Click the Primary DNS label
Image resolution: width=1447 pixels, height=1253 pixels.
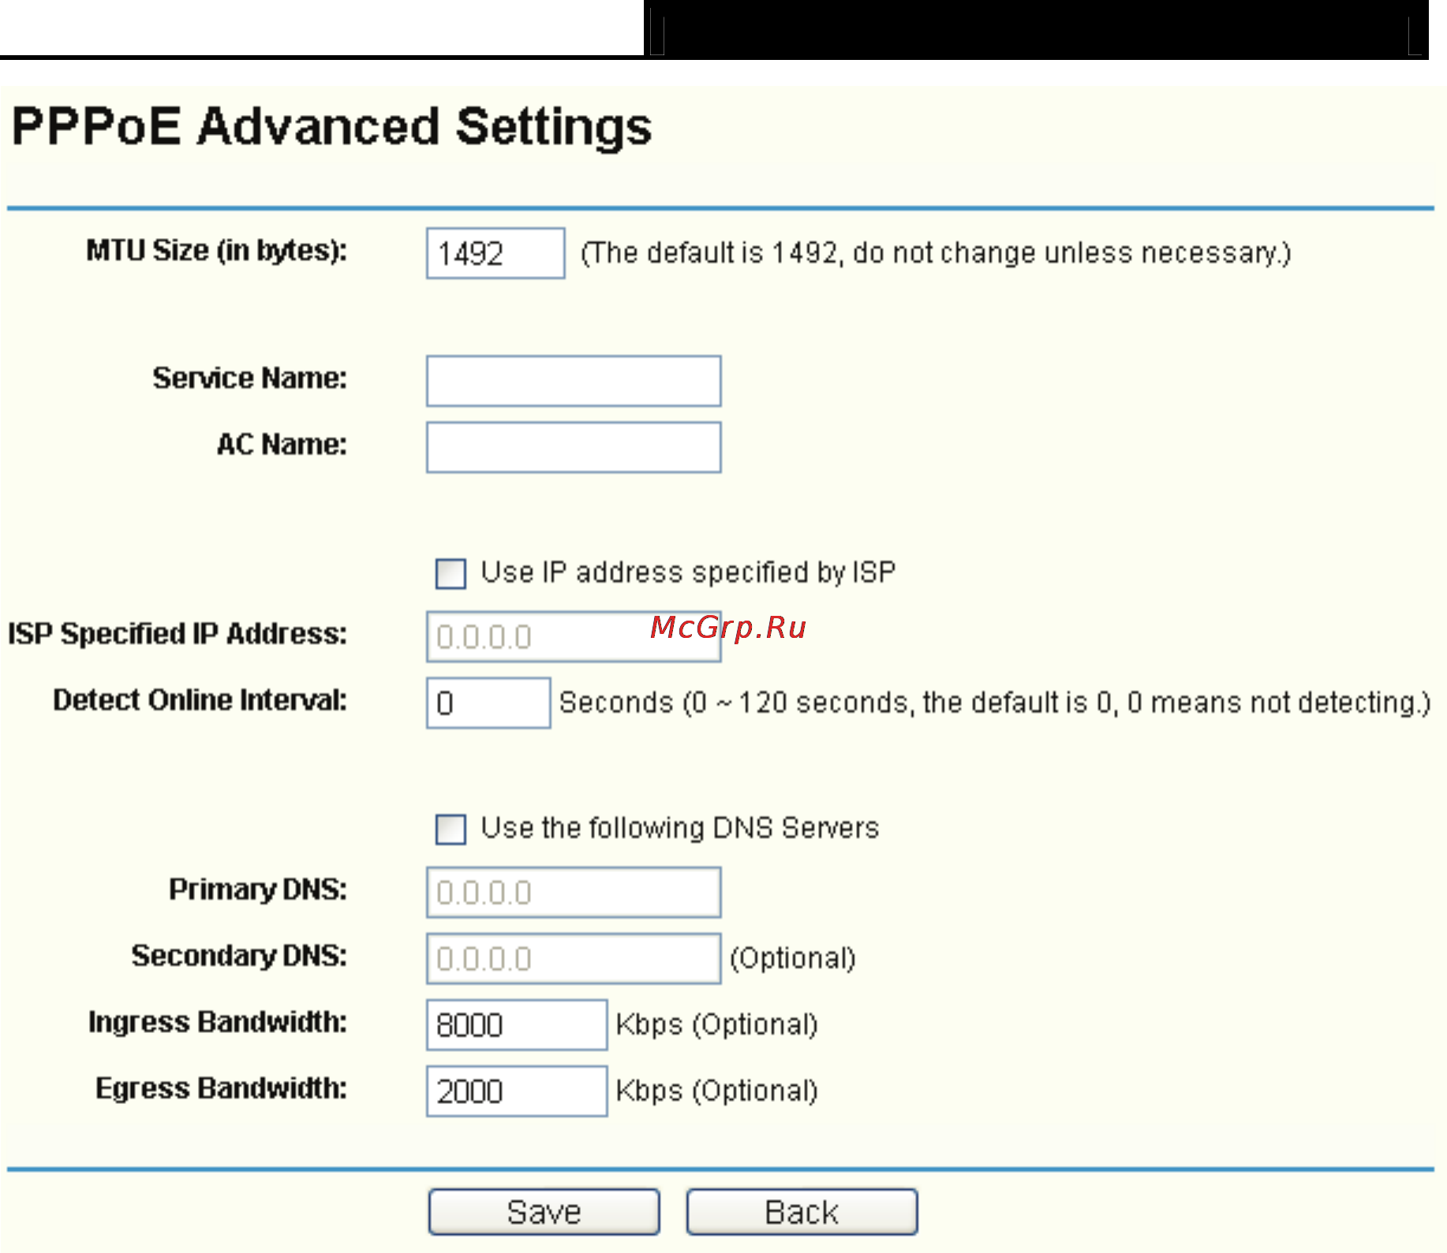[258, 889]
